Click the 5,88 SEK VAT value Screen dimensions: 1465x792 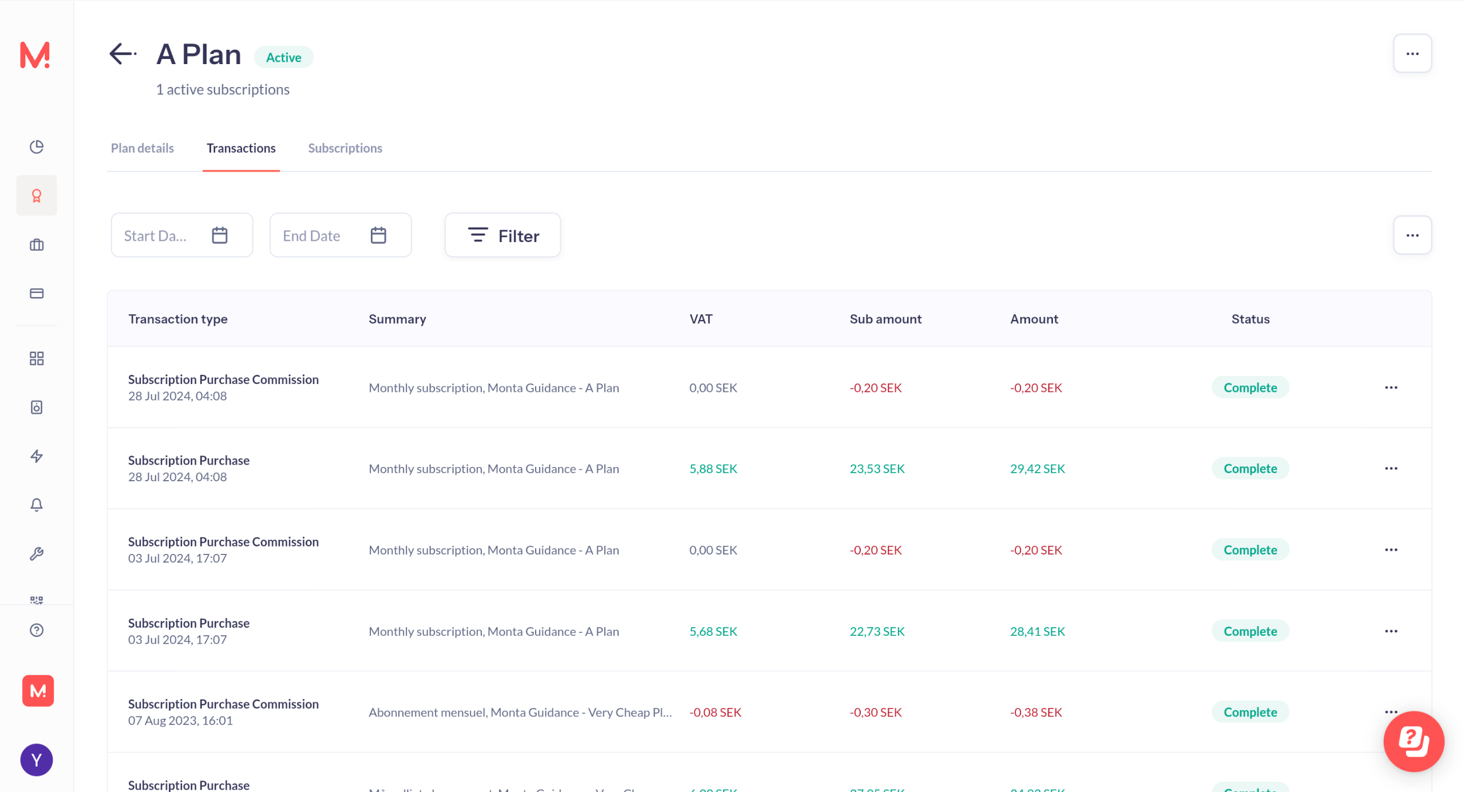click(713, 469)
